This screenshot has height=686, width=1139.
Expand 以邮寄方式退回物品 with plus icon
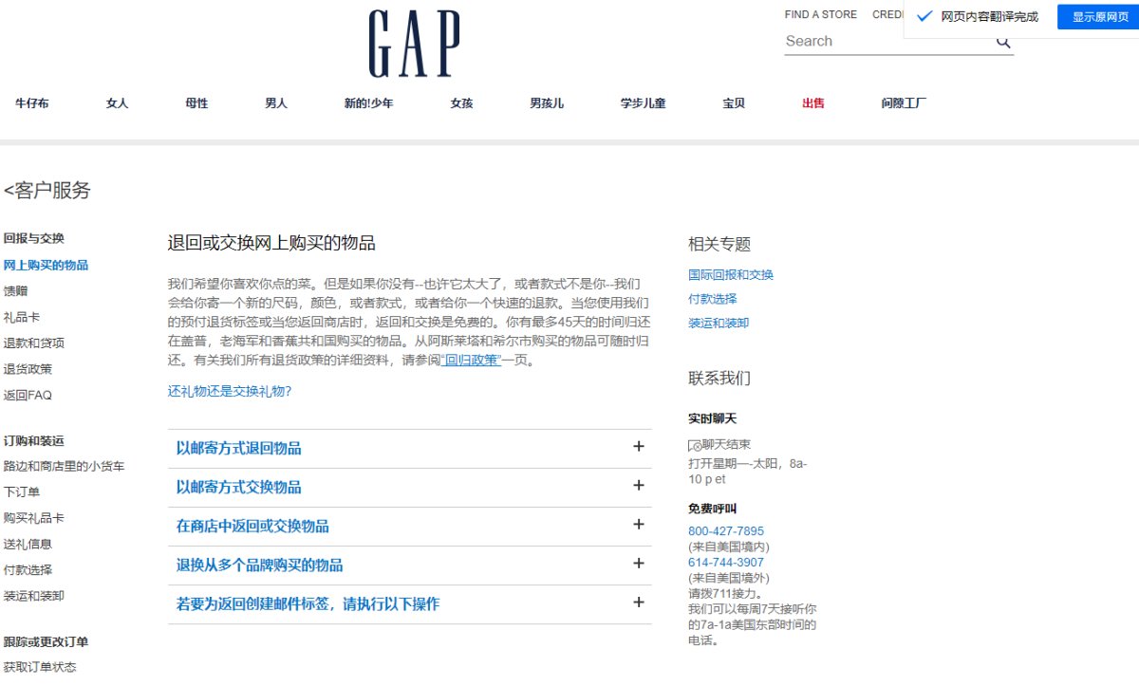(x=639, y=447)
